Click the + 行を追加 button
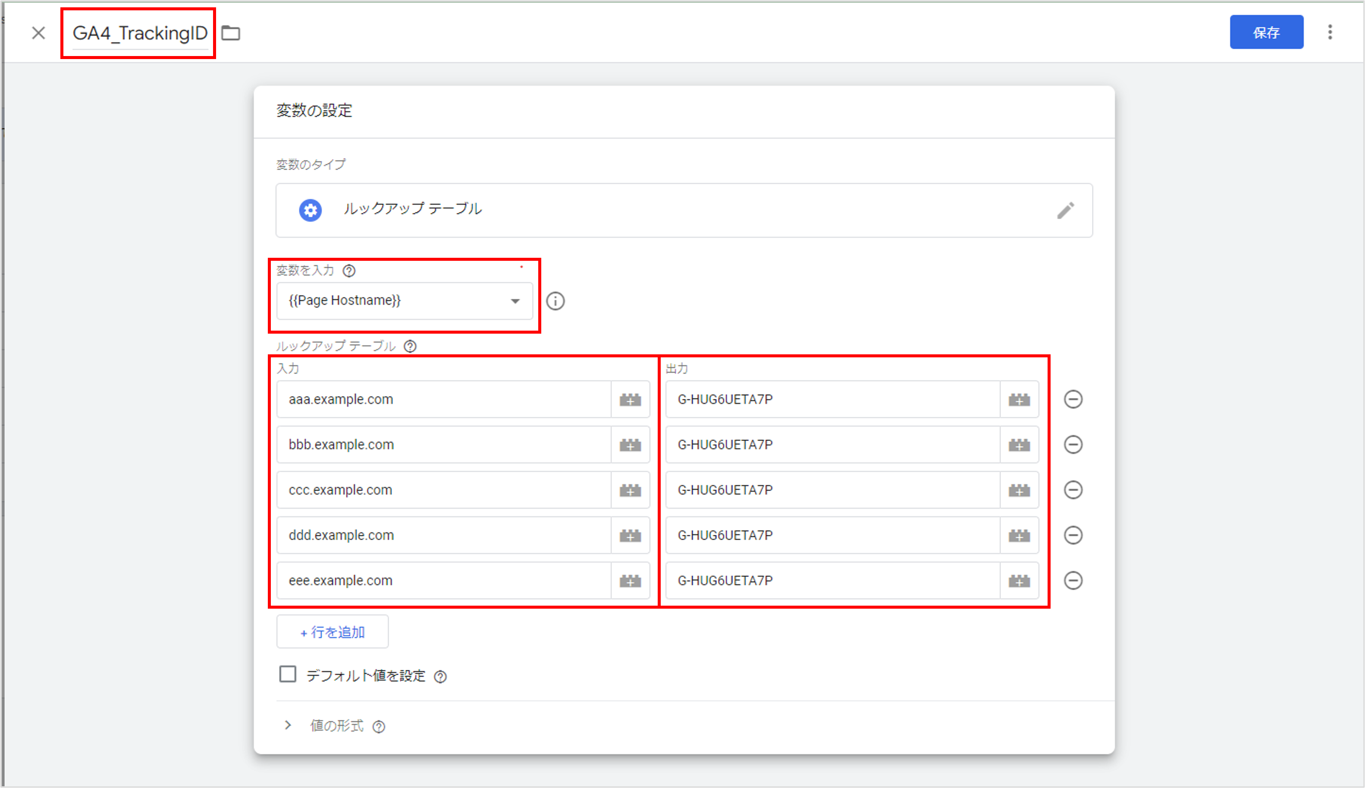1365x788 pixels. pyautogui.click(x=333, y=632)
